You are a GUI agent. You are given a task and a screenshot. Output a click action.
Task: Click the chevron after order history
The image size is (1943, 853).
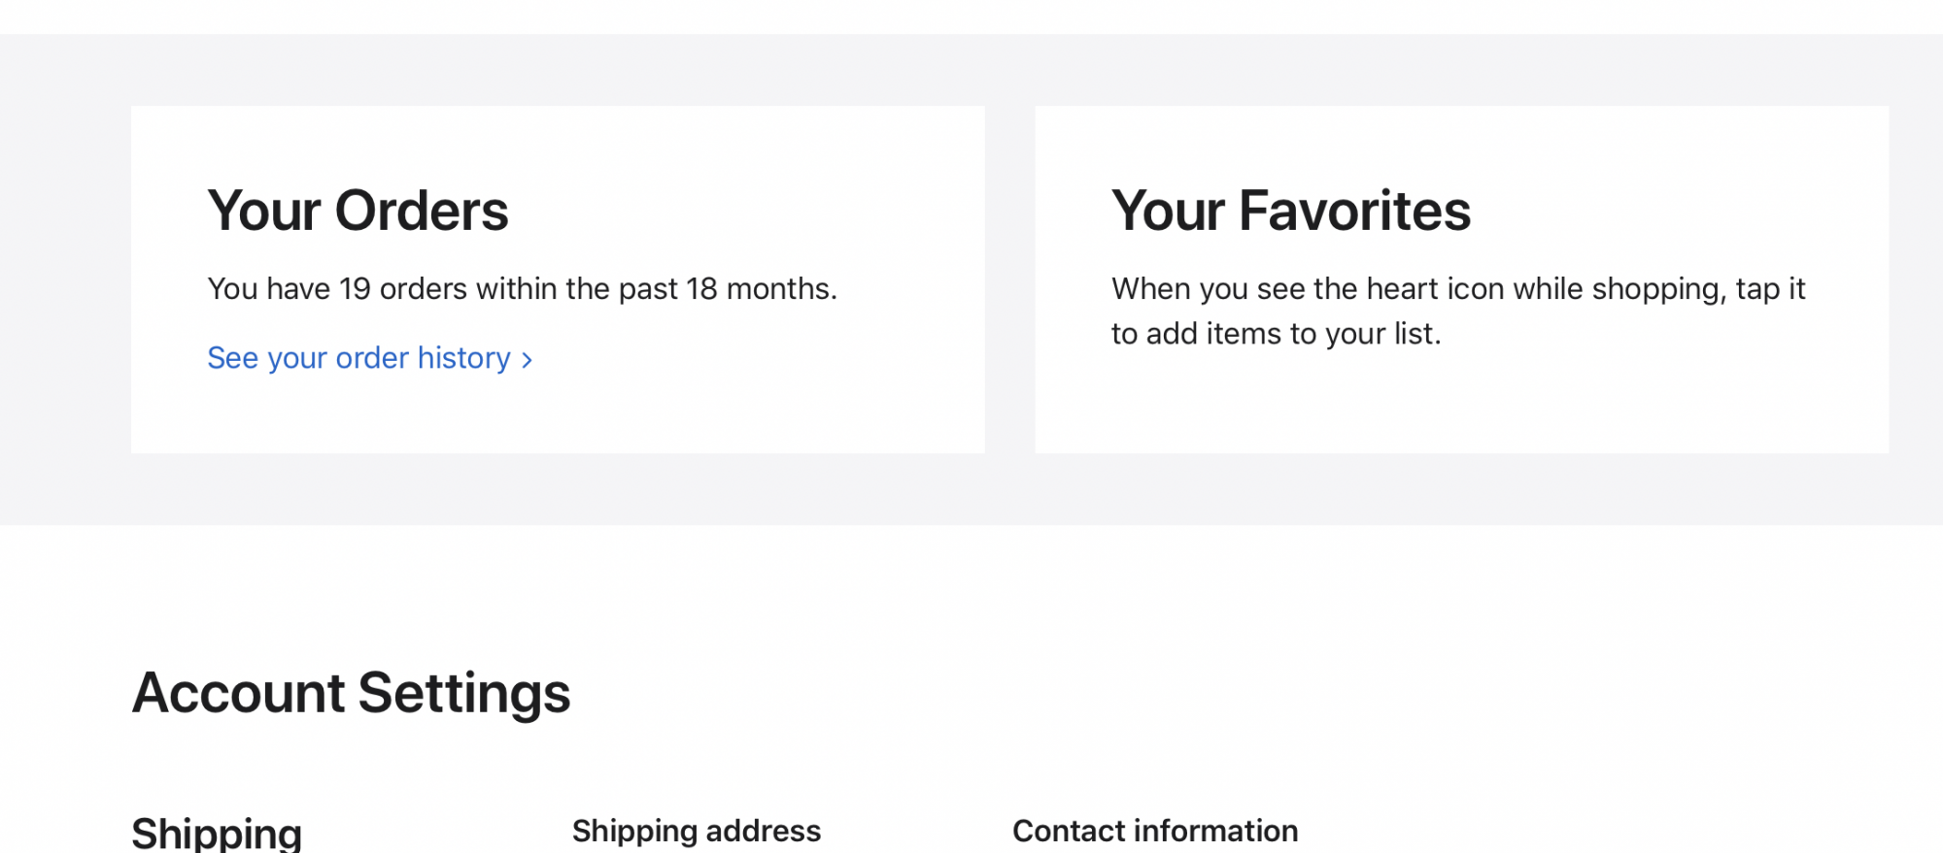coord(528,360)
